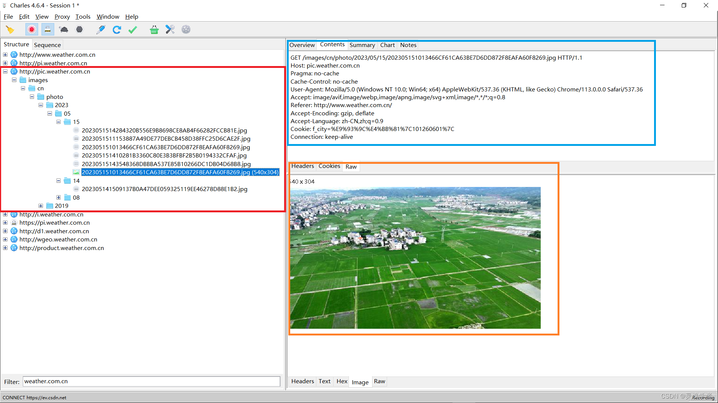The width and height of the screenshot is (718, 403).
Task: Click the broom icon to clear session
Action: pyautogui.click(x=10, y=29)
